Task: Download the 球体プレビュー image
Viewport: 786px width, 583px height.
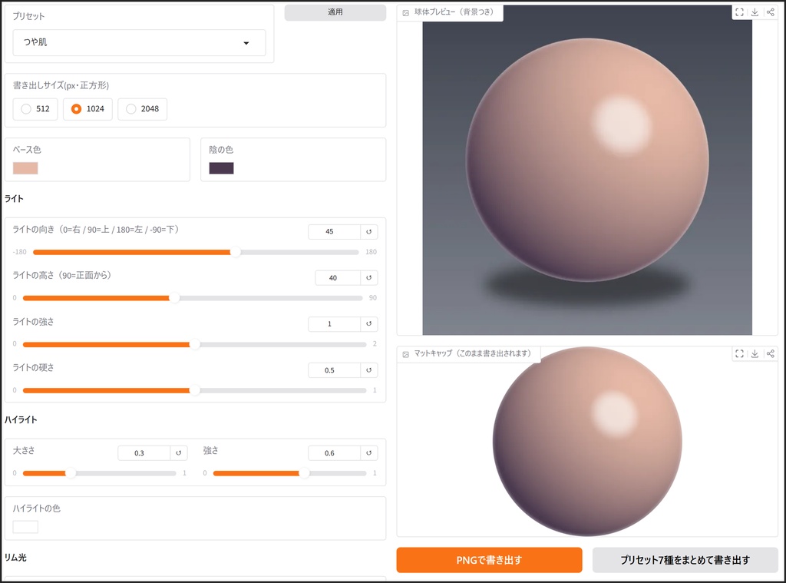Action: (755, 12)
